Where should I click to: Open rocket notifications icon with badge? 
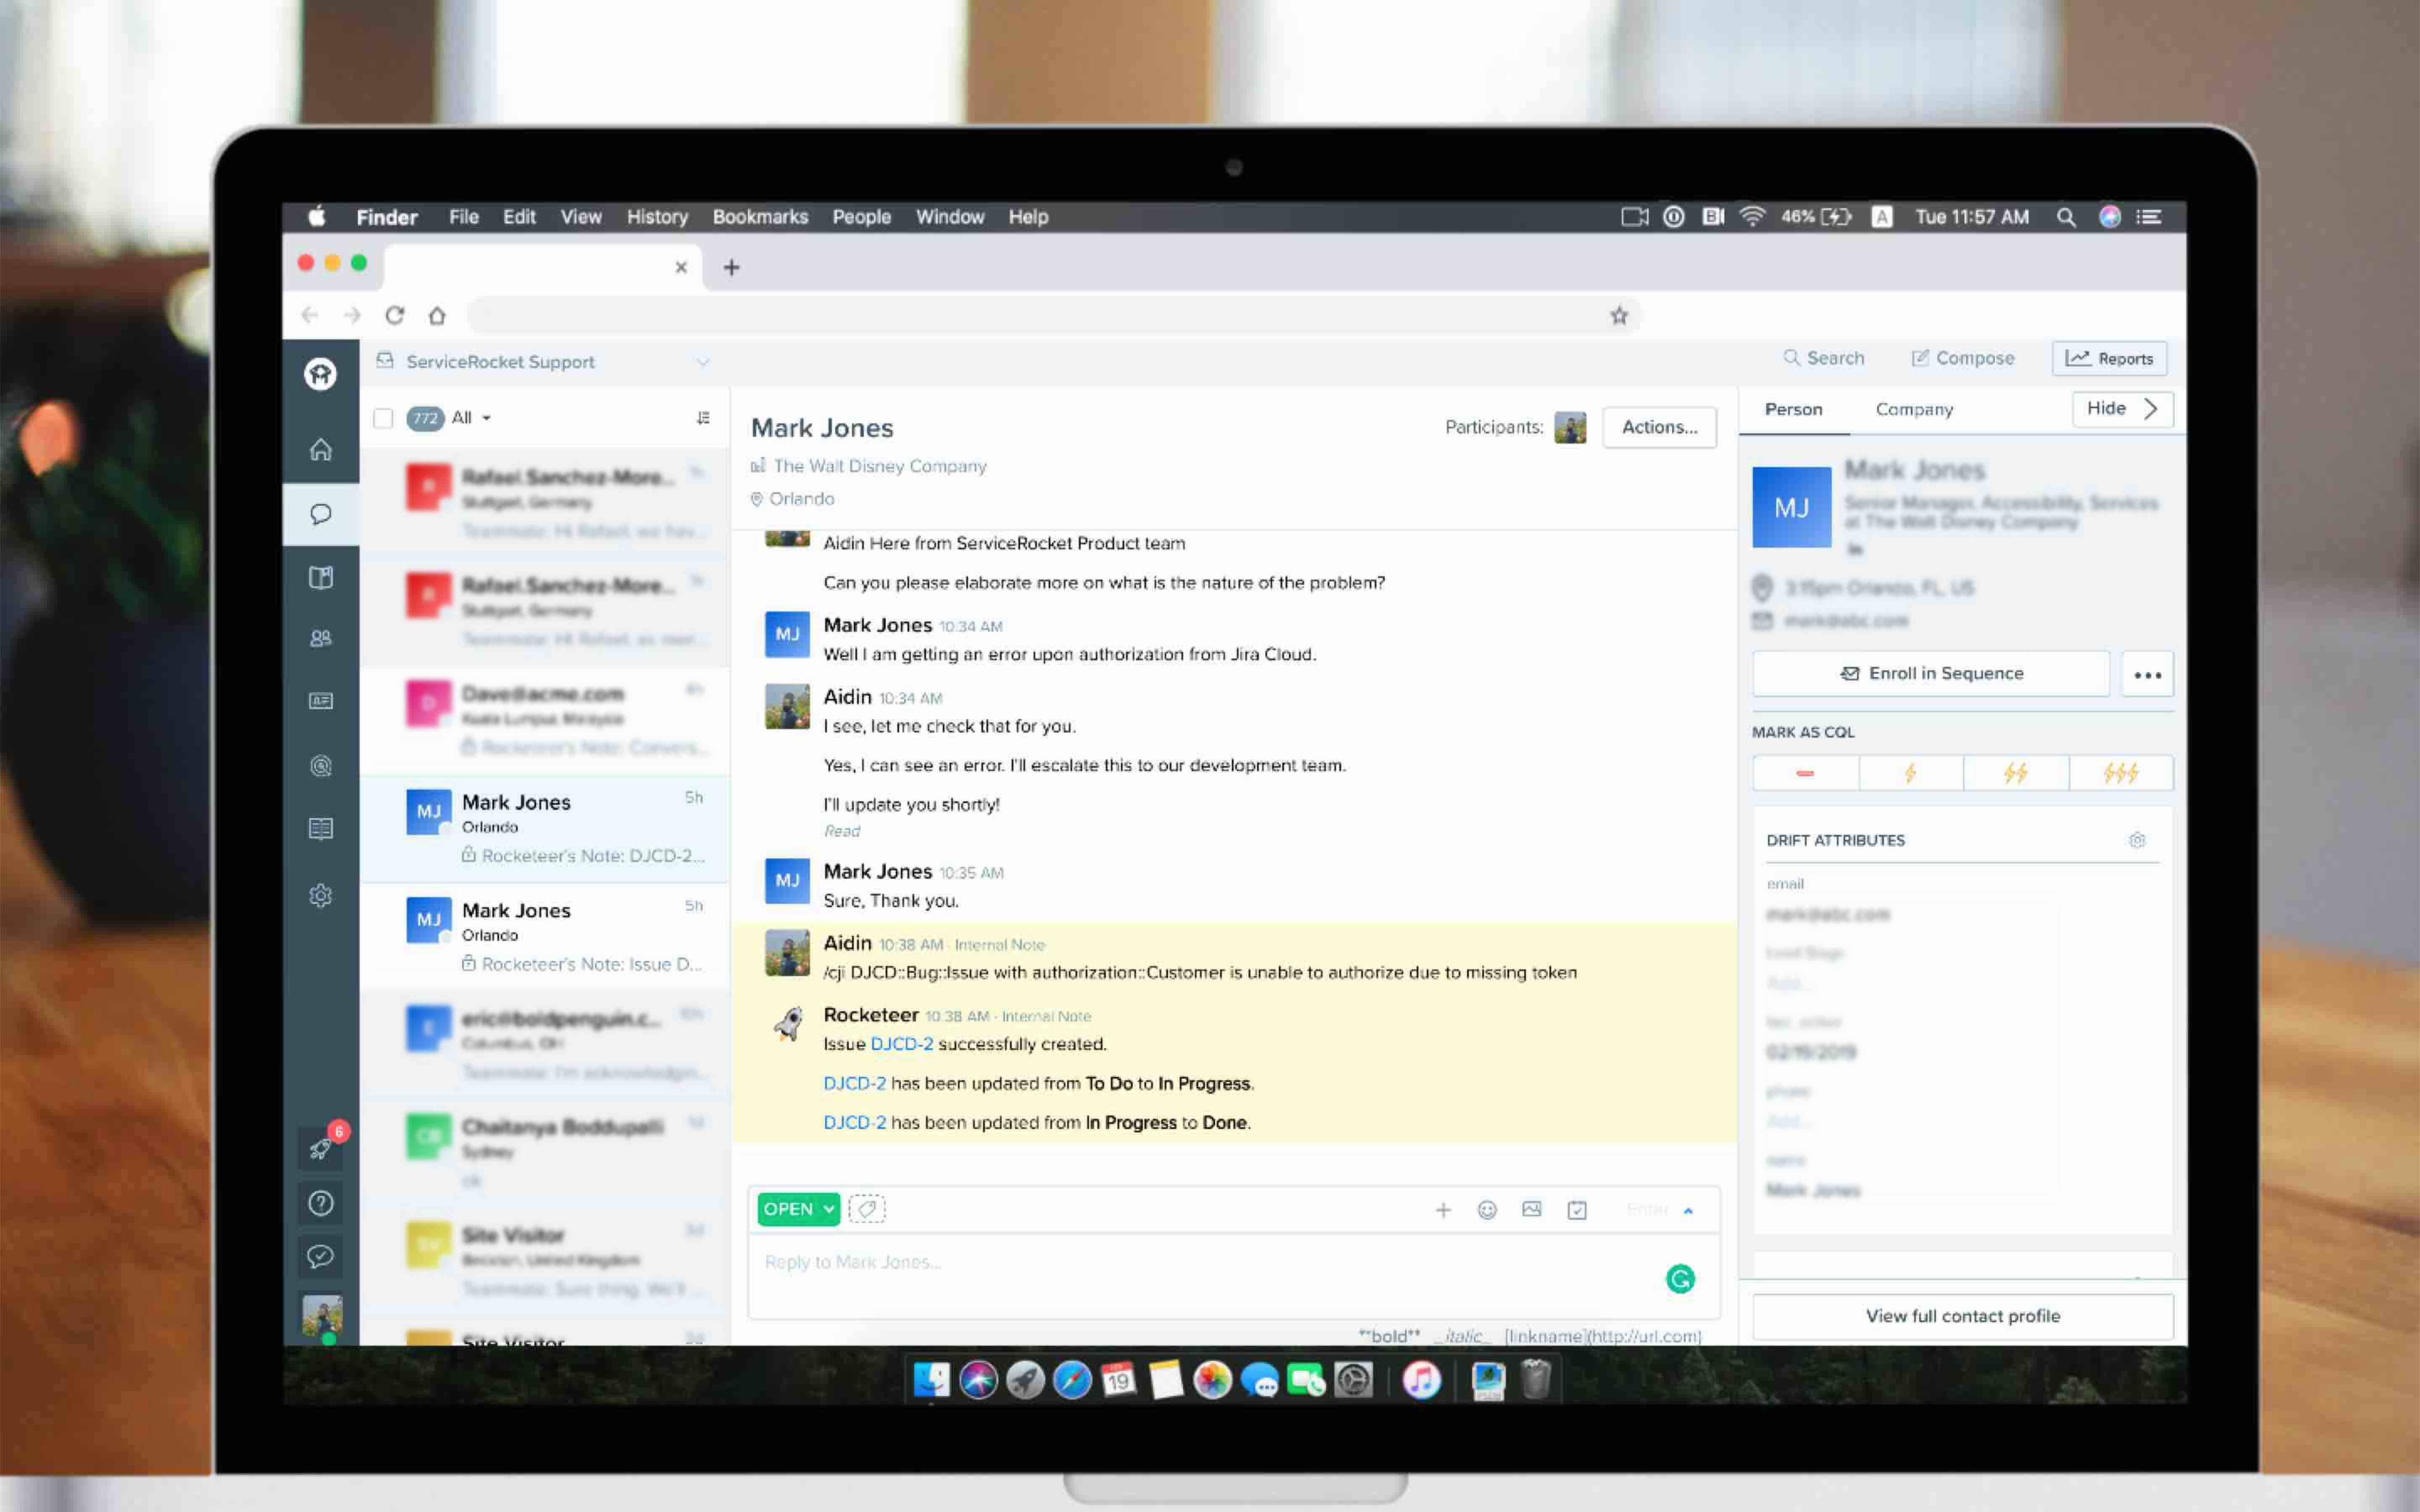[x=321, y=1148]
